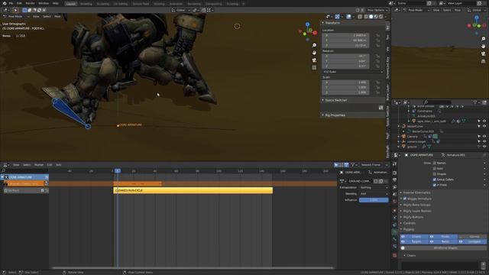Viewport: 489px width, 275px height.
Task: Open the NLA editor Add menu
Action: (x=58, y=165)
